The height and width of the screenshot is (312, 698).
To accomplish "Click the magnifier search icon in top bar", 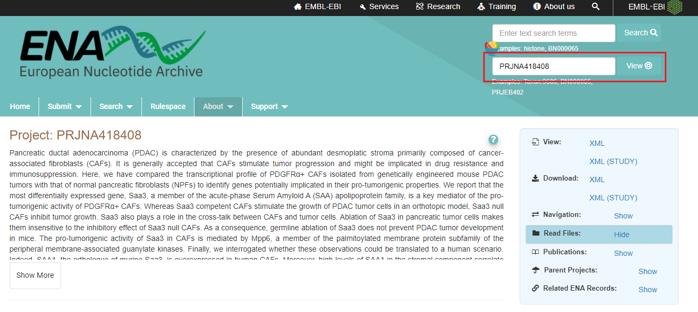I will tap(596, 6).
